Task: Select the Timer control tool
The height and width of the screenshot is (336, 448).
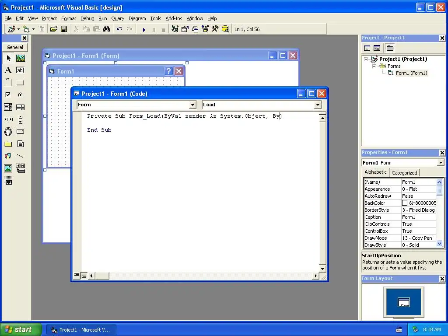Action: click(8, 131)
